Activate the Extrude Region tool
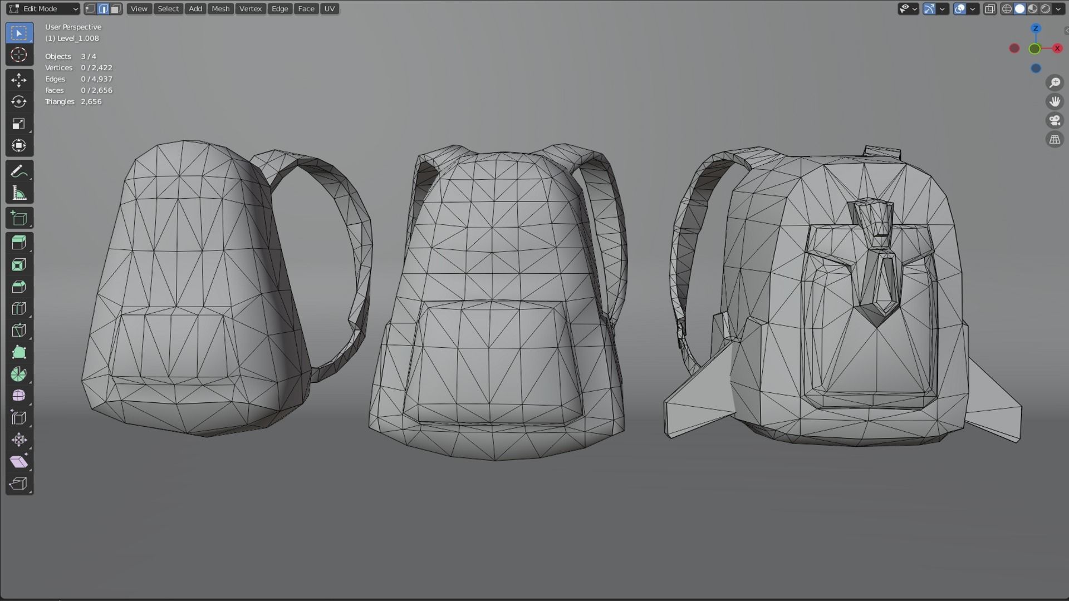 click(x=19, y=243)
